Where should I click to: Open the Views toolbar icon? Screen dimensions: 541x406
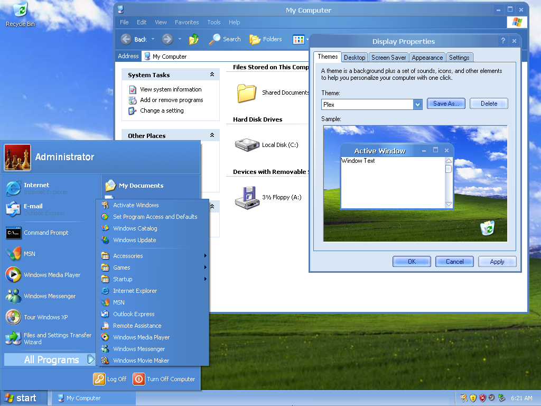[x=299, y=39]
